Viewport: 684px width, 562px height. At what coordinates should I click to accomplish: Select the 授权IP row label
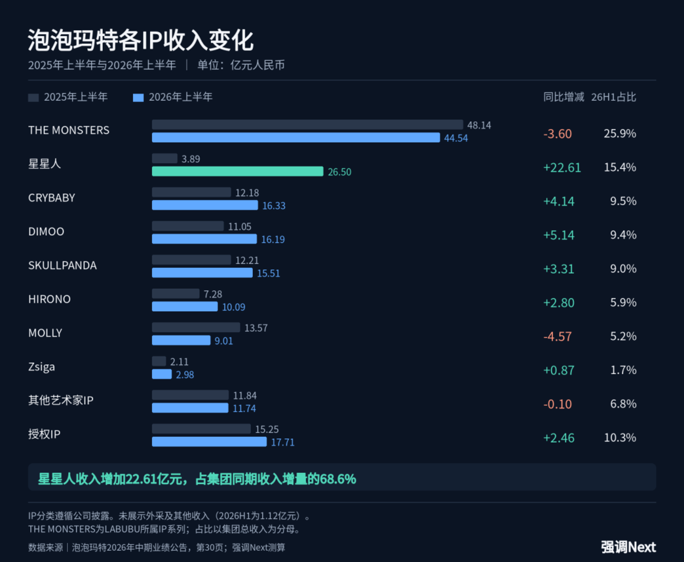pyautogui.click(x=44, y=434)
